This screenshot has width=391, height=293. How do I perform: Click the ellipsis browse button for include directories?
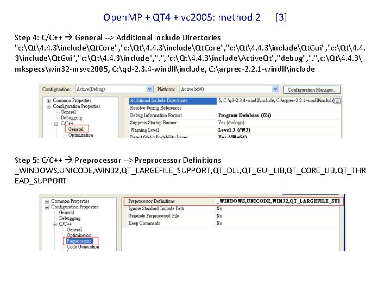(337, 101)
